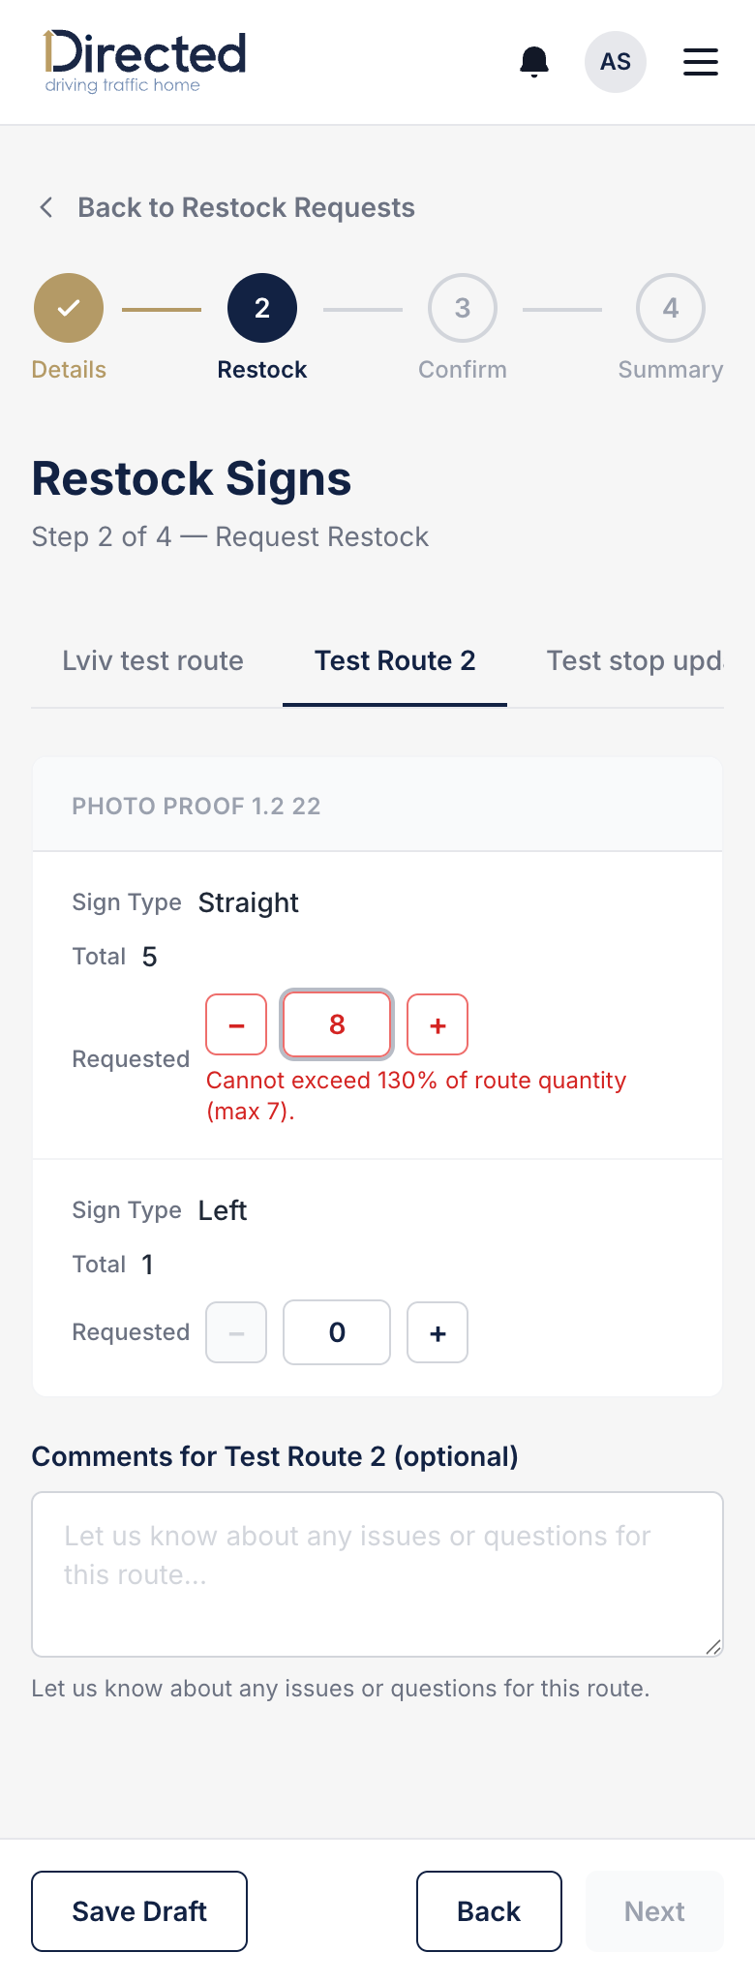Screen dimensions: 755x1983
Task: Decrease Straight sign requested quantity
Action: coord(236,1024)
